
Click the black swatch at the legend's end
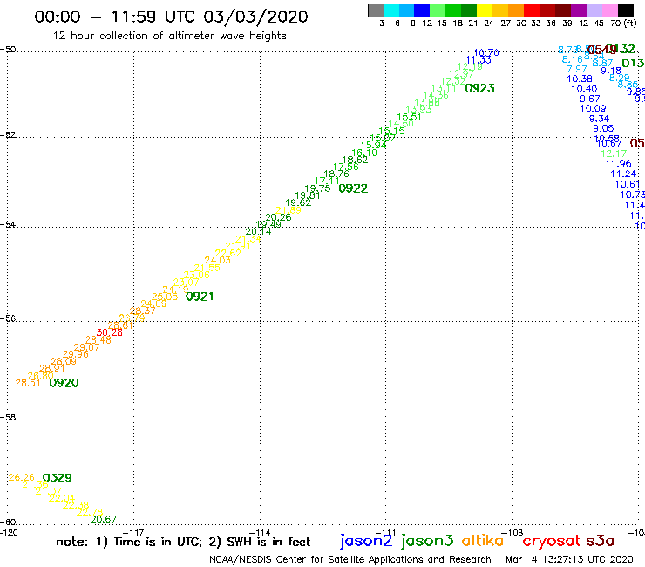click(626, 10)
